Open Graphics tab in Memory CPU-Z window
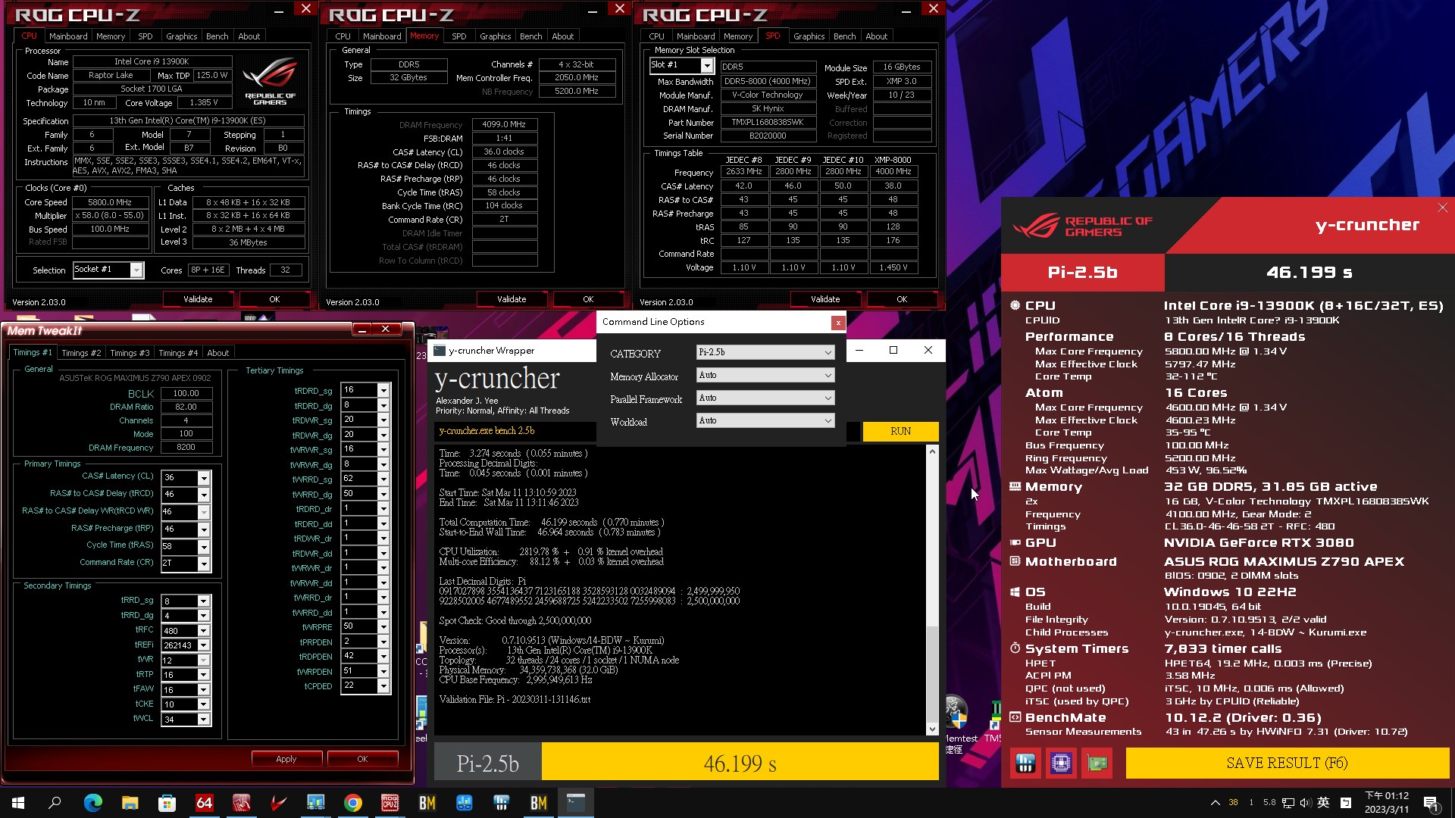 pos(496,36)
